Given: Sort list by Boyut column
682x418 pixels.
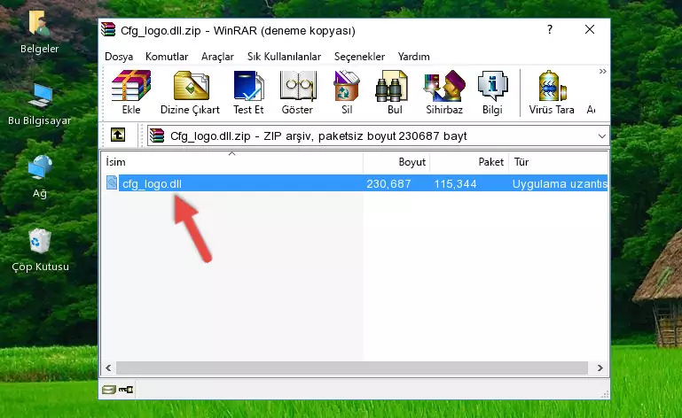Looking at the screenshot, I should pyautogui.click(x=396, y=162).
